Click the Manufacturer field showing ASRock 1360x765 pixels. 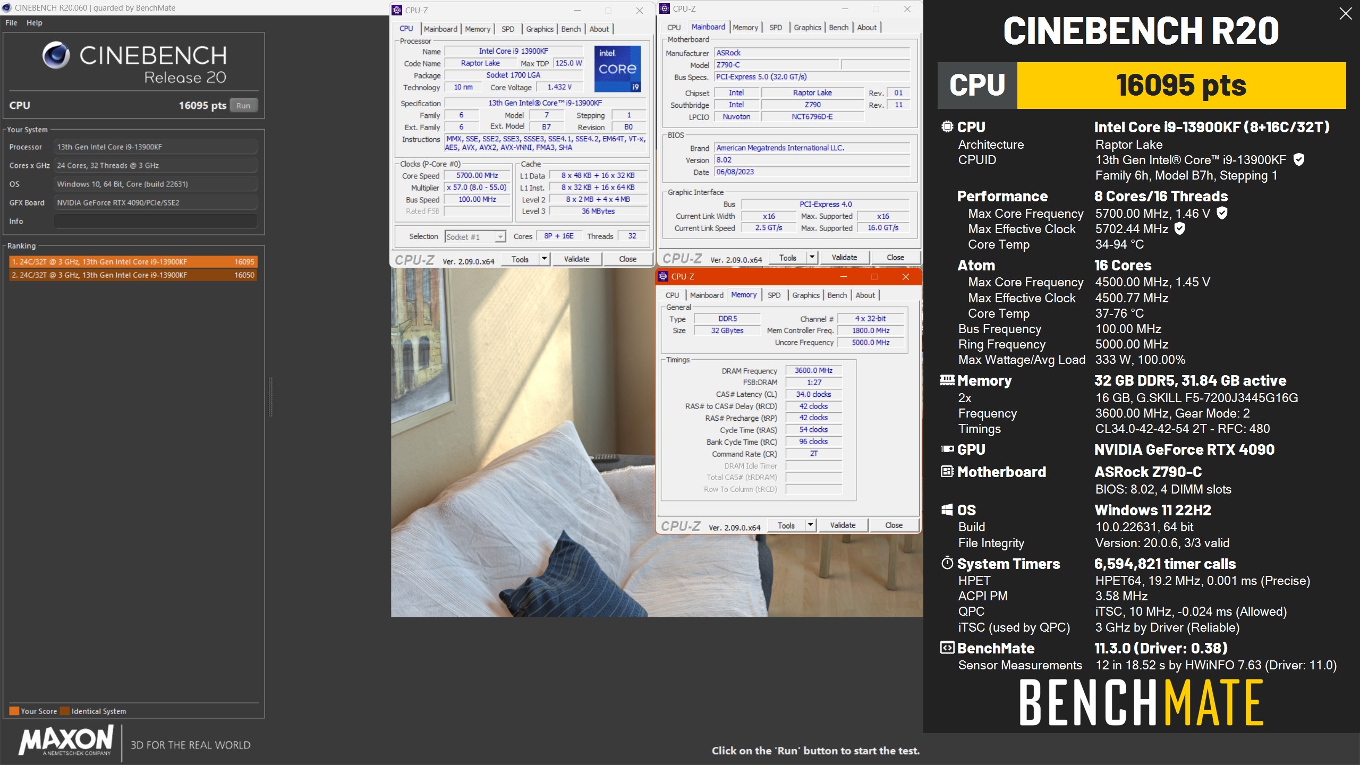tap(812, 53)
